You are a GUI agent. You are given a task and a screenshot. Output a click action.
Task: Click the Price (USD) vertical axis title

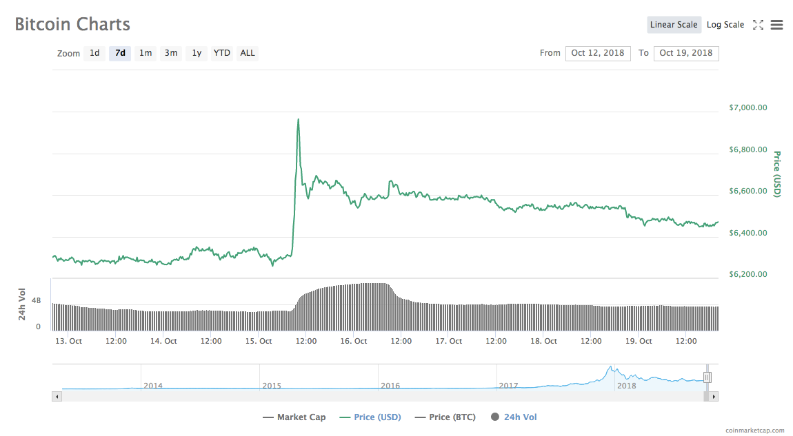777,174
